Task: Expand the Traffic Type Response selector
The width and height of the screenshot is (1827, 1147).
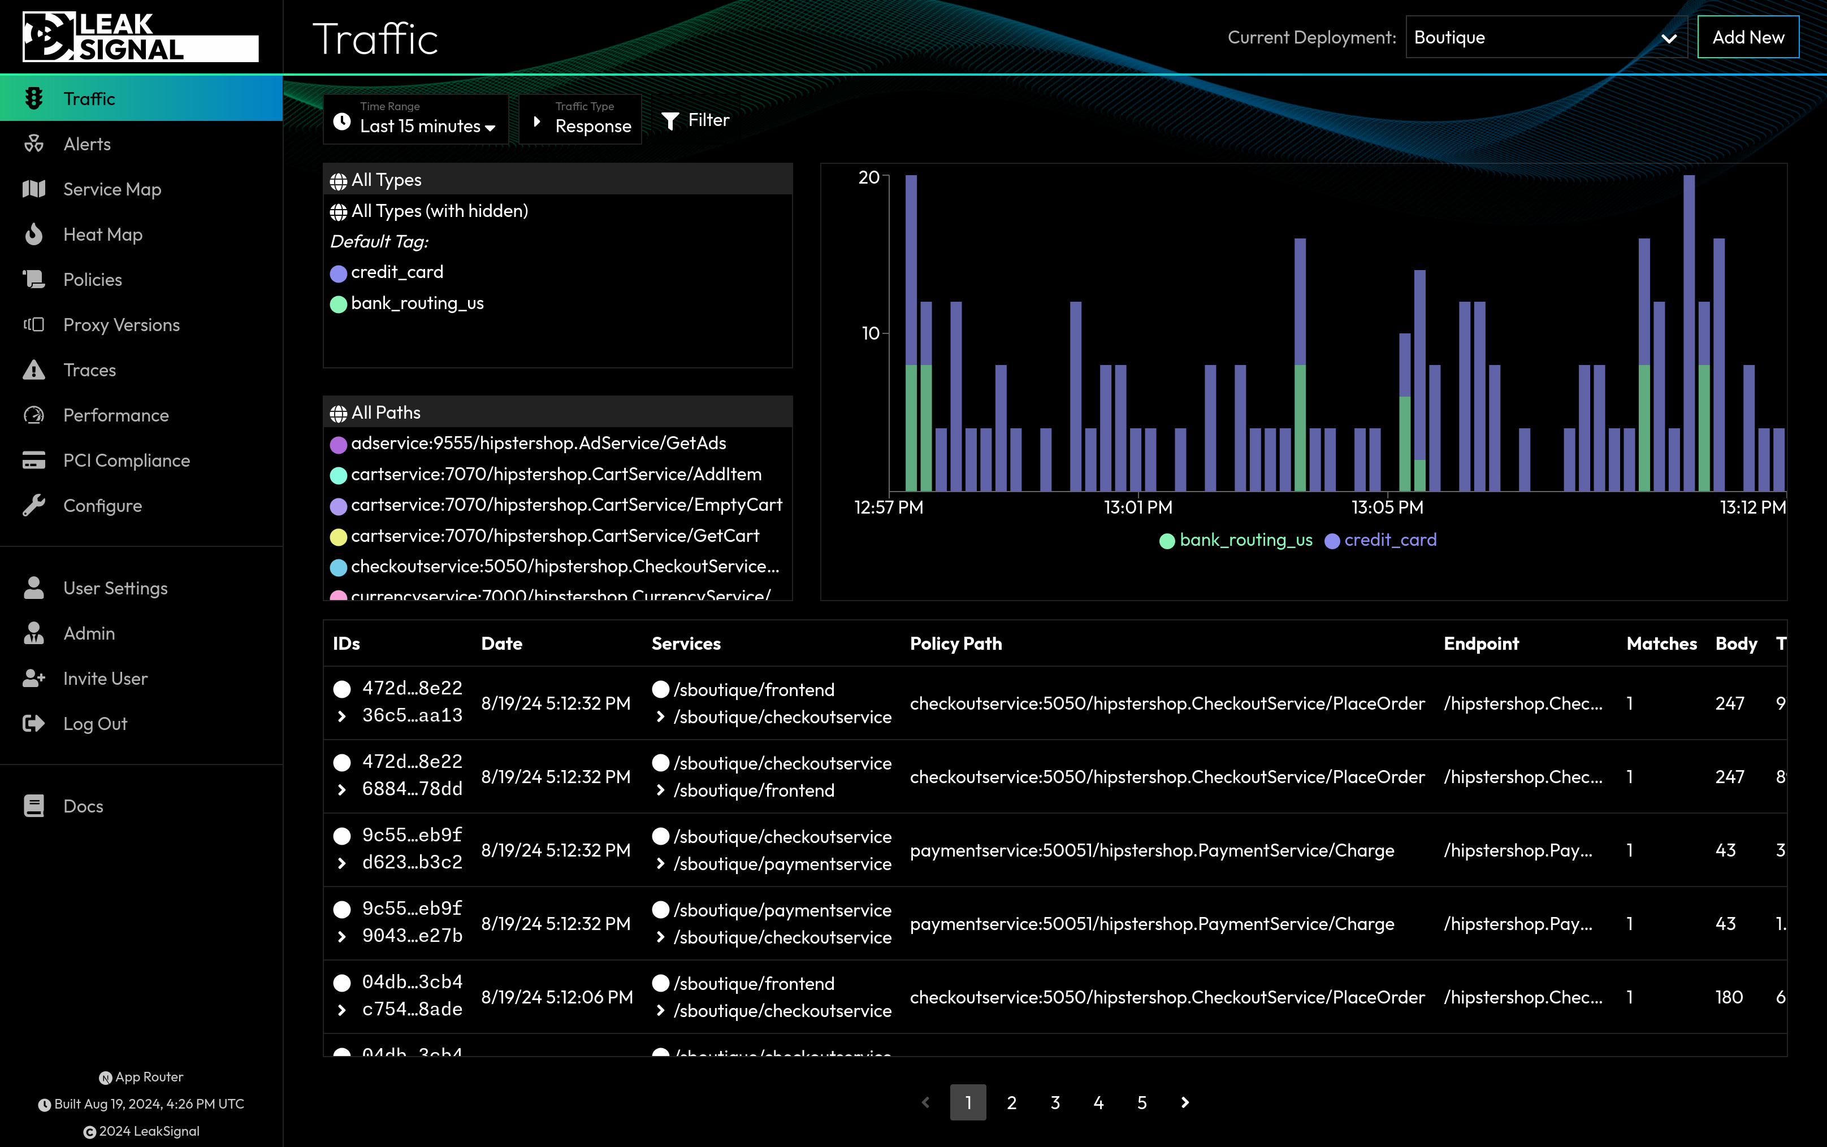Action: point(581,120)
